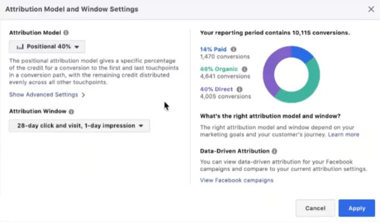Click the blue Apply button
380x222 pixels.
357,208
